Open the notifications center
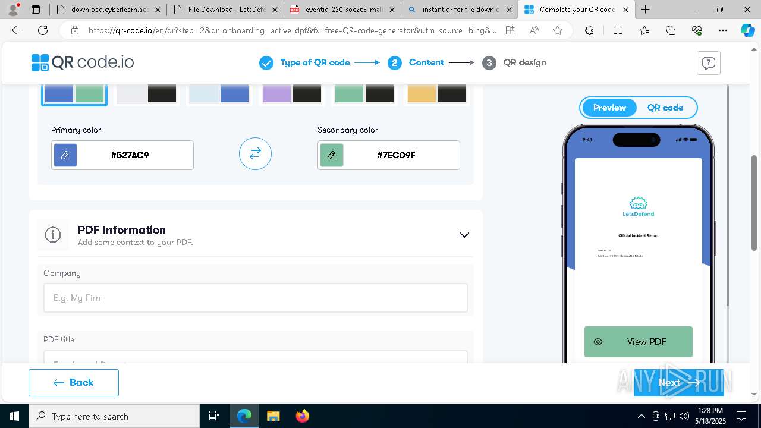761x428 pixels. (x=741, y=416)
